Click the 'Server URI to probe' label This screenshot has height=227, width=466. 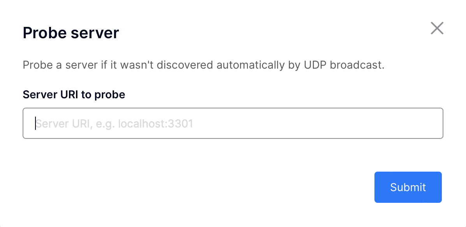point(74,95)
